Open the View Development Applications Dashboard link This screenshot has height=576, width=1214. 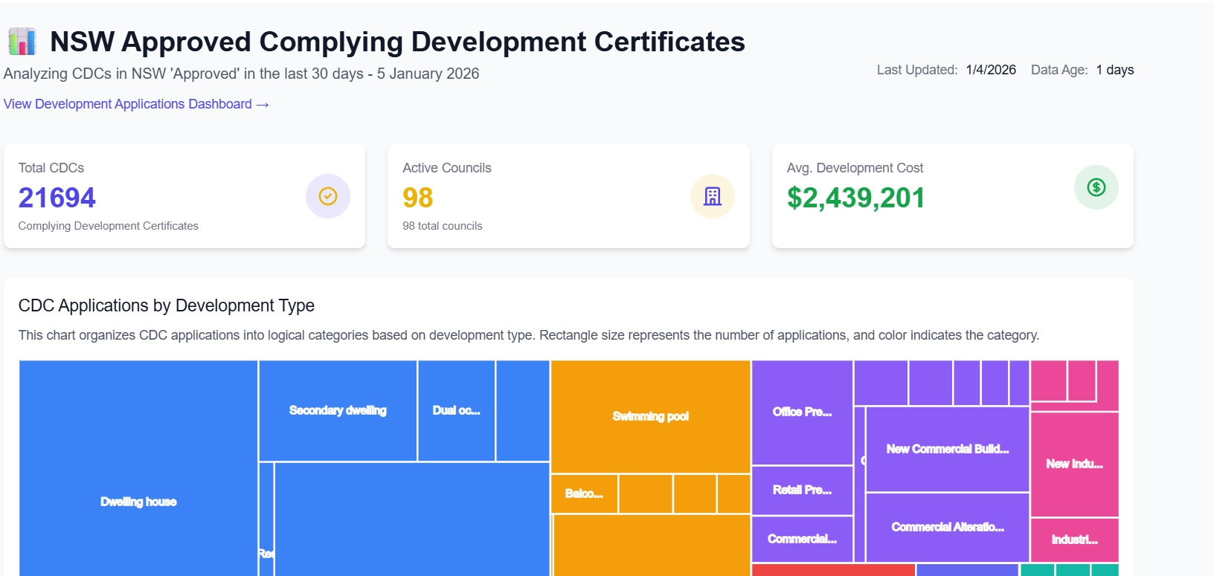point(136,104)
